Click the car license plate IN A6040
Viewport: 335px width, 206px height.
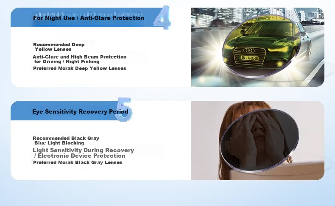[249, 58]
